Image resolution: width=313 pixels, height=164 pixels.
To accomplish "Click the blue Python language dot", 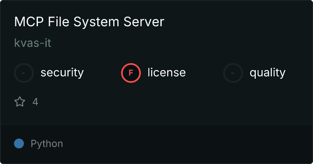I will point(19,143).
